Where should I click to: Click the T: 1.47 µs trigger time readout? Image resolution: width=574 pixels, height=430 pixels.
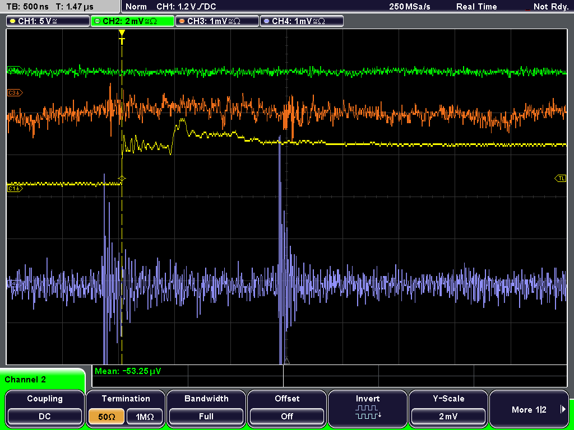(x=75, y=7)
